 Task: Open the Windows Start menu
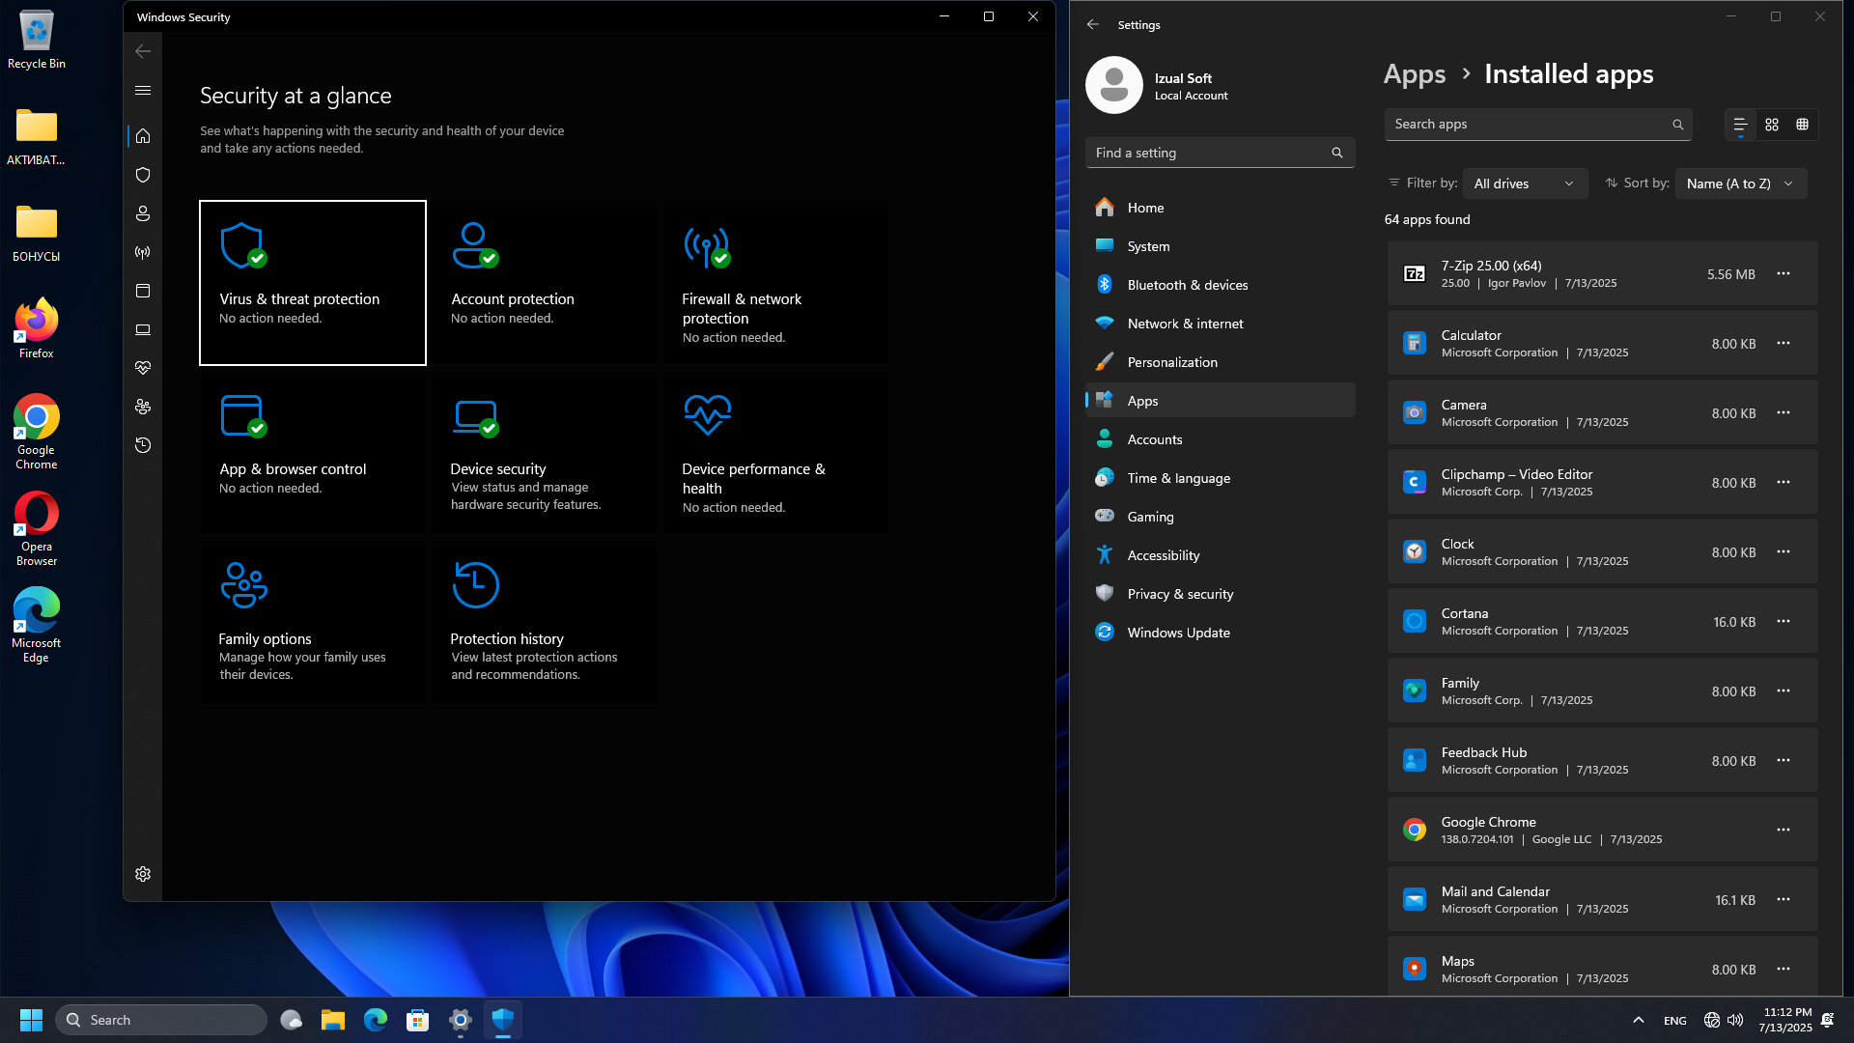tap(31, 1020)
